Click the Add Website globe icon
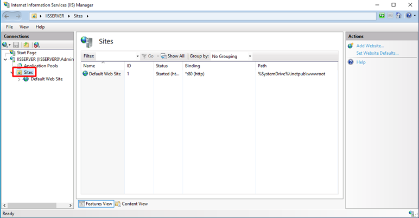This screenshot has height=218, width=419. point(351,46)
